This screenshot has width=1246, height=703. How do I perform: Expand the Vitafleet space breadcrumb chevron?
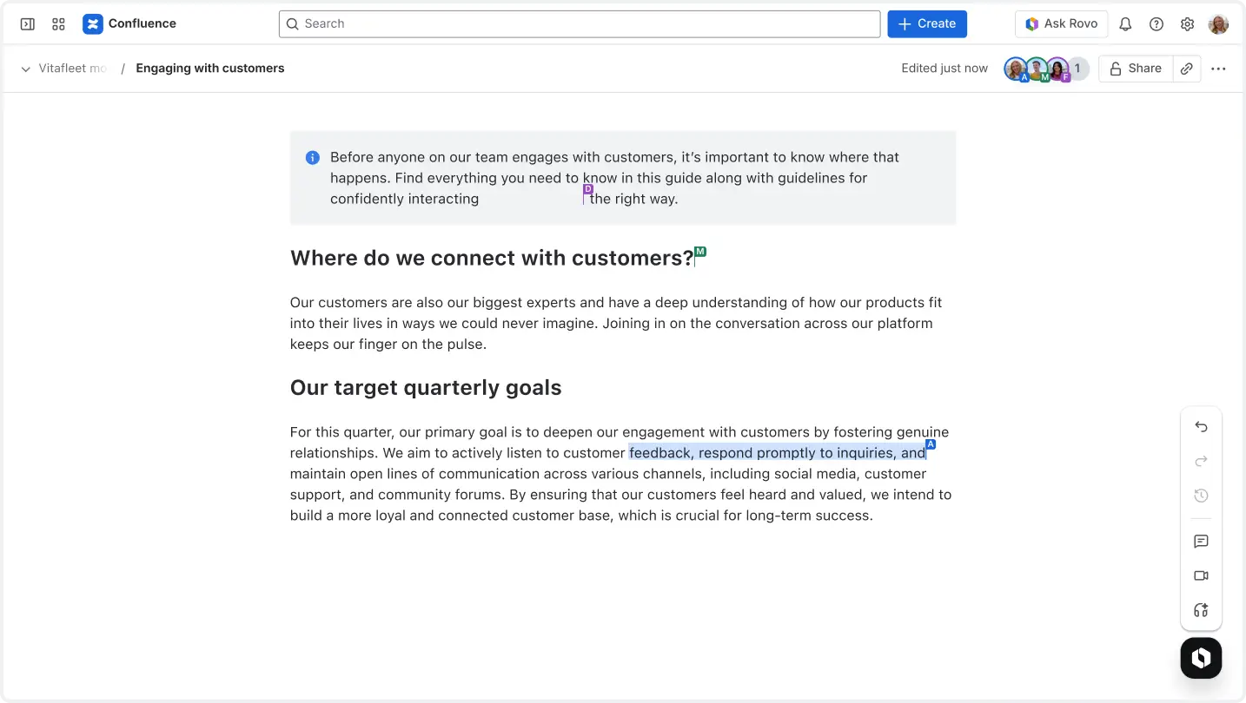(26, 69)
